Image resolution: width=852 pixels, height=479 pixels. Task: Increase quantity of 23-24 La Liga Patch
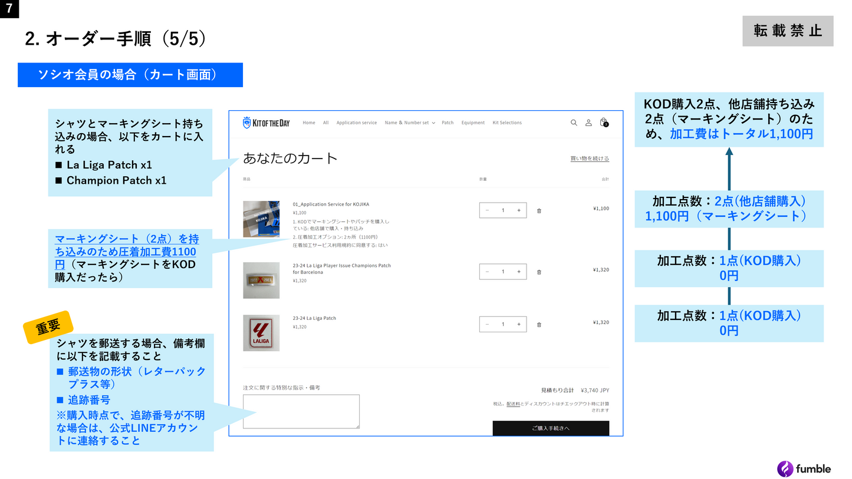[x=519, y=324]
